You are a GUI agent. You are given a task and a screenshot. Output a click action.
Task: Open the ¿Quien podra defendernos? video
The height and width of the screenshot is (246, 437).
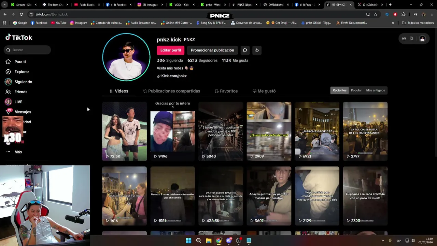(x=269, y=131)
